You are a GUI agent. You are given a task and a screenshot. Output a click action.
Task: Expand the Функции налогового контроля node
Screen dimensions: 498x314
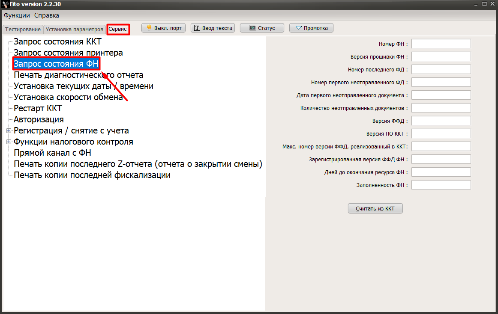point(9,142)
